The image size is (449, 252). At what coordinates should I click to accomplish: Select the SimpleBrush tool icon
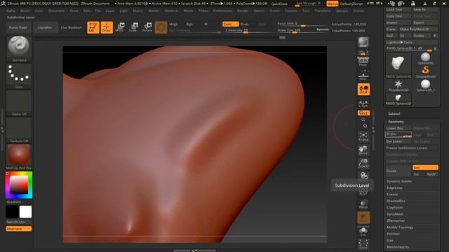[x=426, y=71]
